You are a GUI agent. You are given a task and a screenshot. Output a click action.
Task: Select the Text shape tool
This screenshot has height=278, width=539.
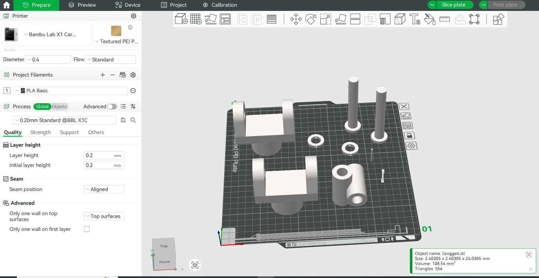[415, 19]
